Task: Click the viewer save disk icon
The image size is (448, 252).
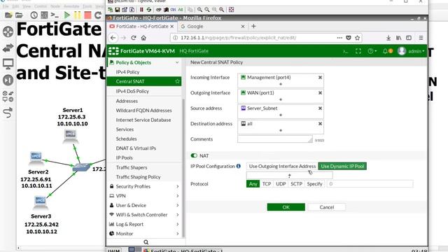Action: click(117, 10)
